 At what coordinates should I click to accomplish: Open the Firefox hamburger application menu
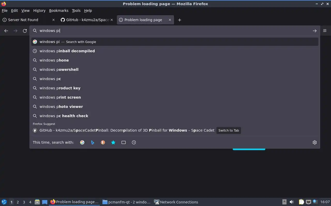click(x=325, y=31)
